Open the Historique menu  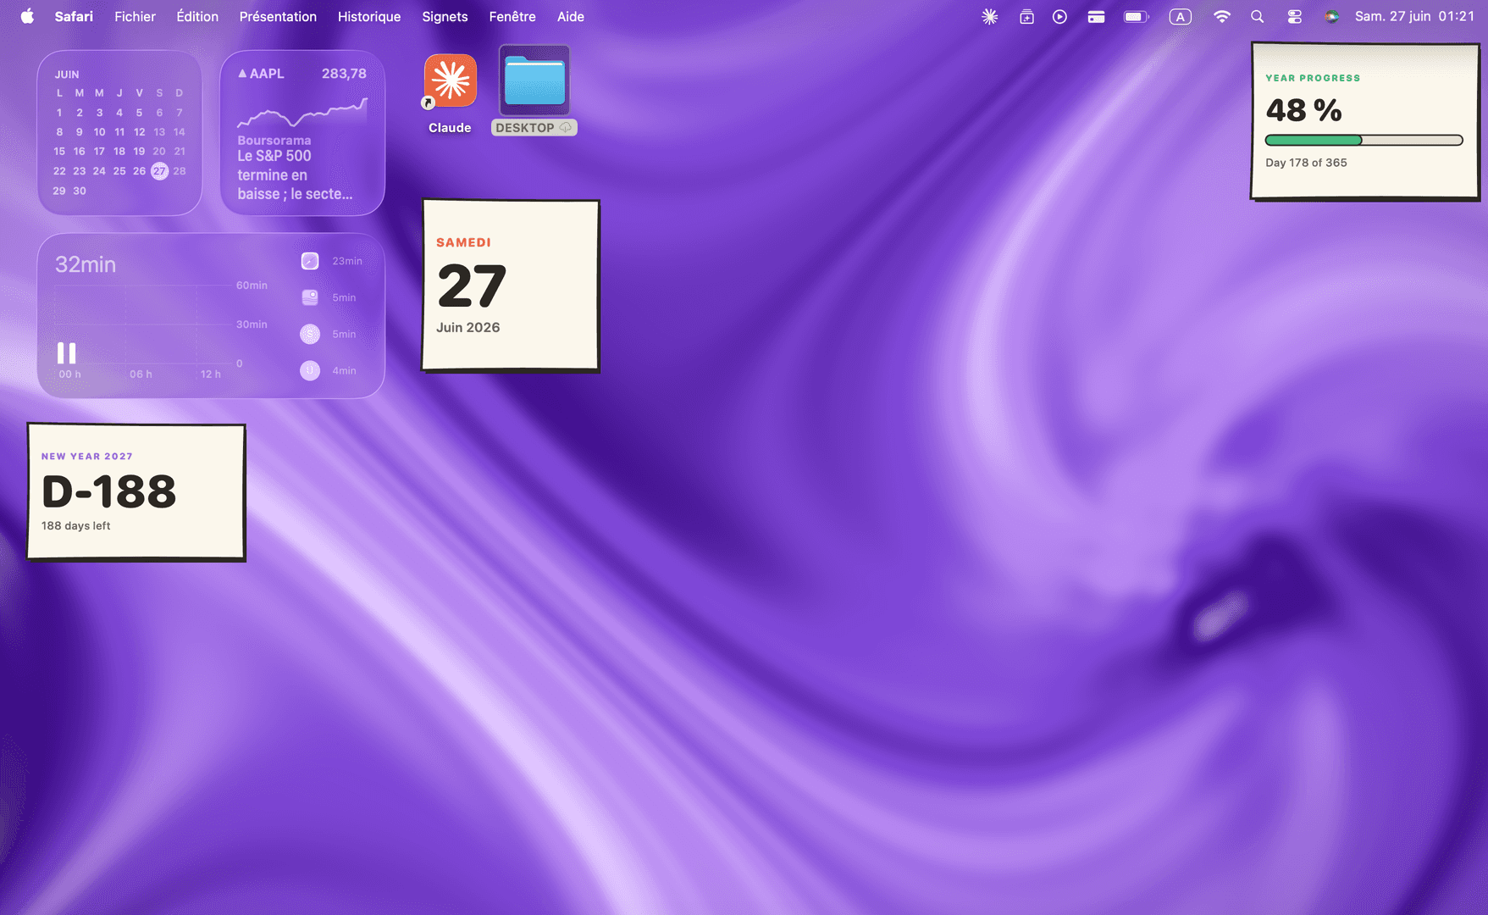(x=369, y=16)
